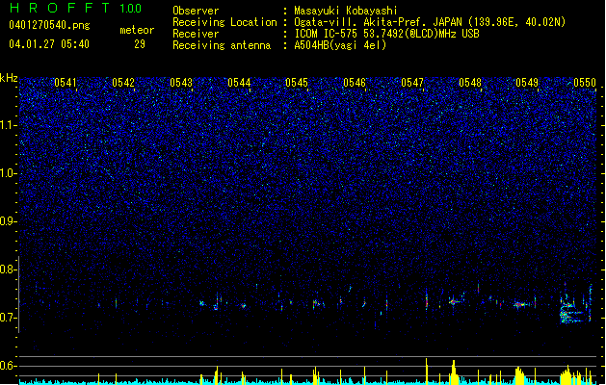The height and width of the screenshot is (385, 606).
Task: Select the ICOM IC-575 53.7492 MHz receiver text
Action: click(386, 34)
